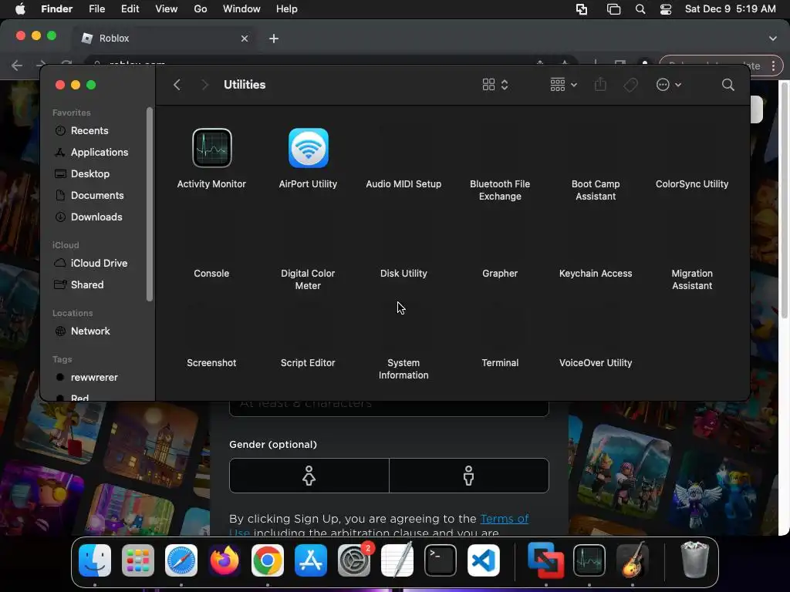Open the Group By dropdown
790x592 pixels.
563,85
